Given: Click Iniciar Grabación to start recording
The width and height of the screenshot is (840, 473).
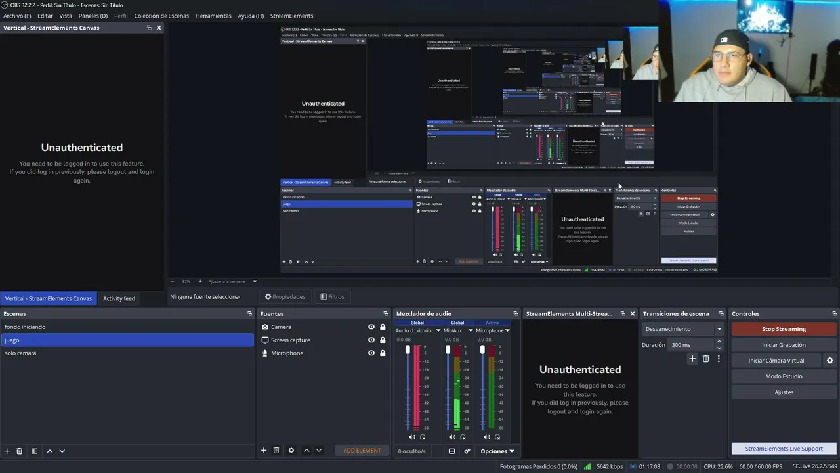Looking at the screenshot, I should (784, 345).
